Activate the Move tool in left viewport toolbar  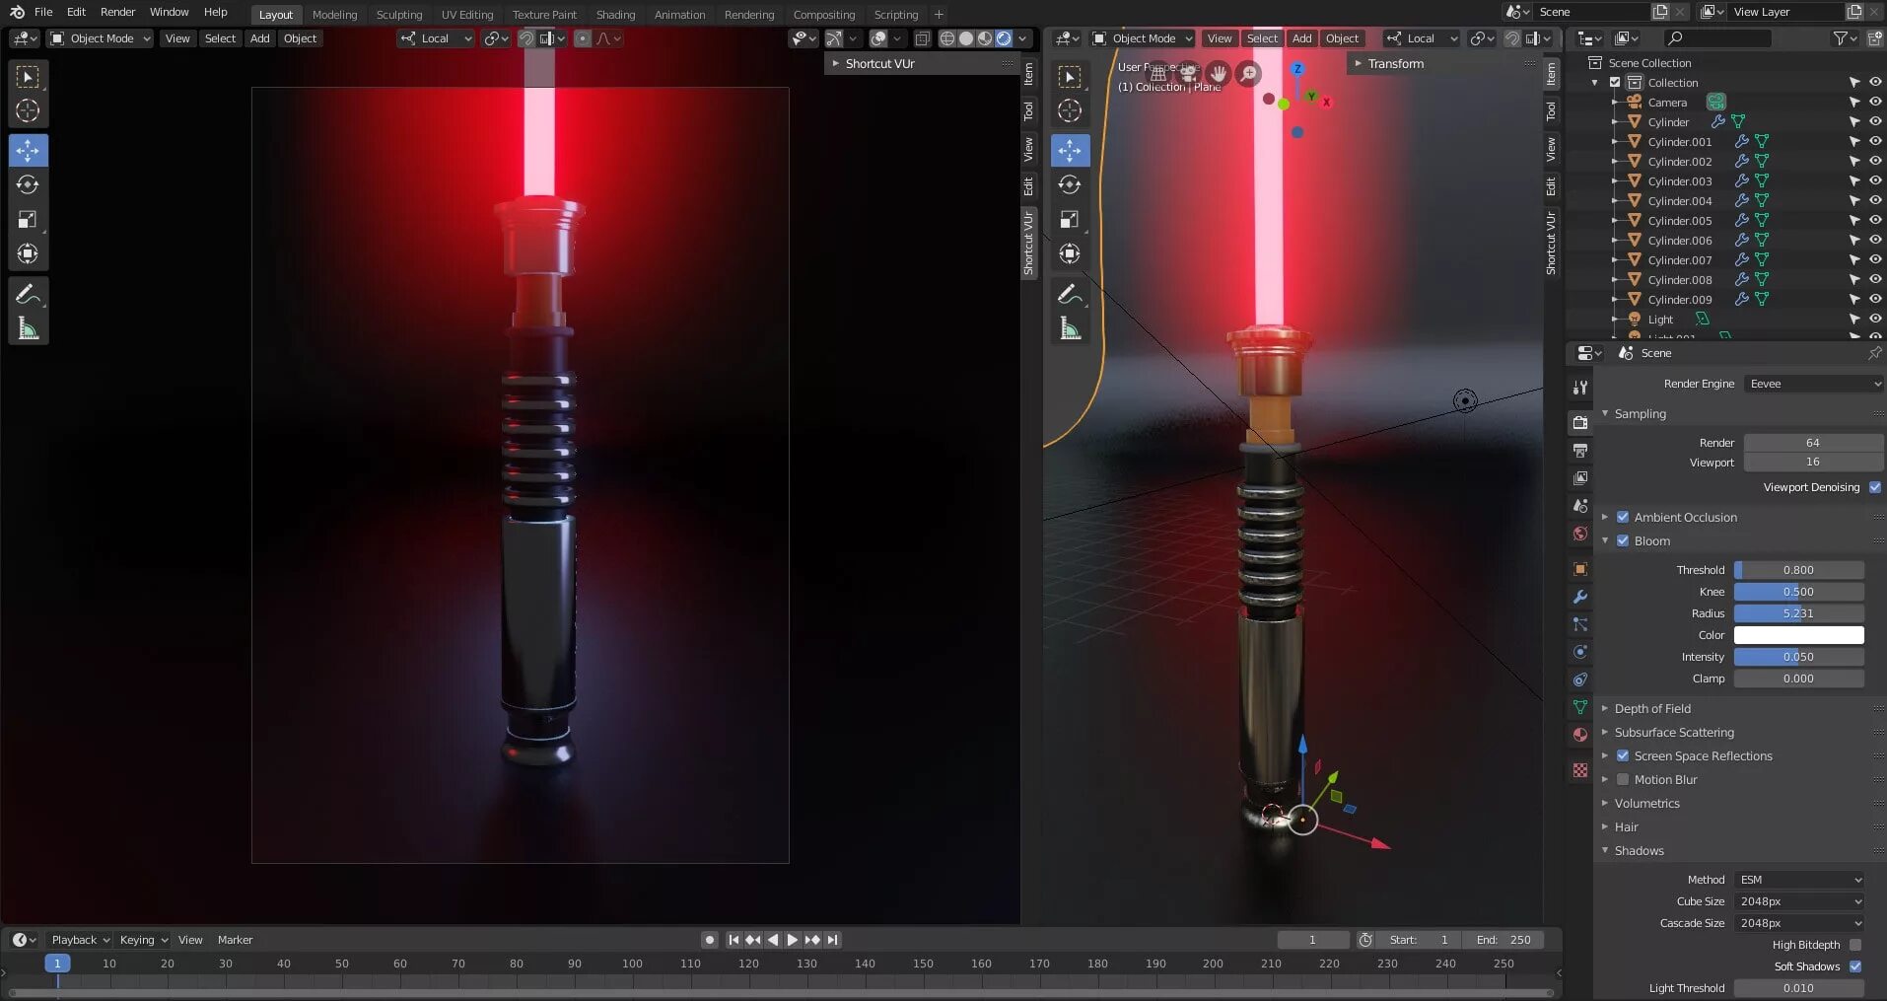28,150
